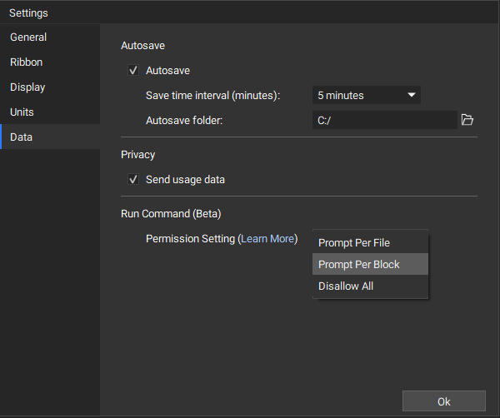Click the Send usage data label text
Image resolution: width=500 pixels, height=418 pixels.
pyautogui.click(x=185, y=180)
